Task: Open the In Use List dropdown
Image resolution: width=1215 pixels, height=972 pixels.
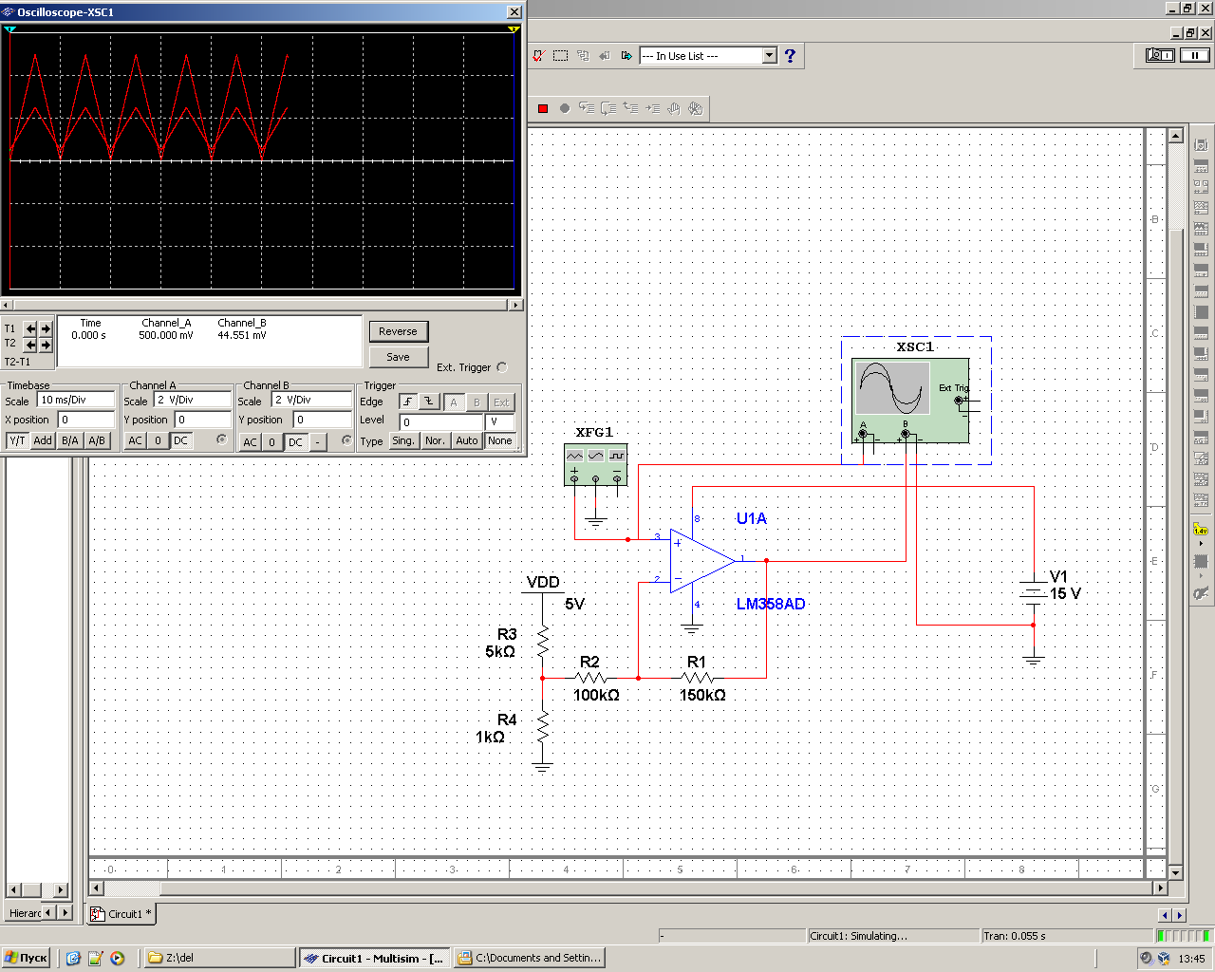Action: pos(769,56)
